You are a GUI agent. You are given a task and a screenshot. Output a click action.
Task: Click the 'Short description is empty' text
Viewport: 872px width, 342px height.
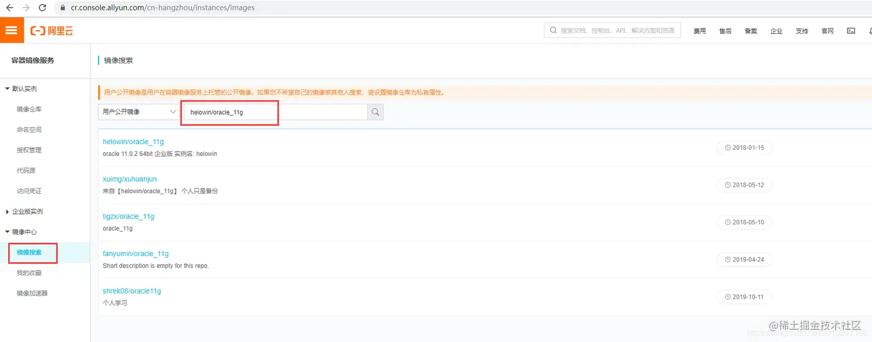coord(156,266)
